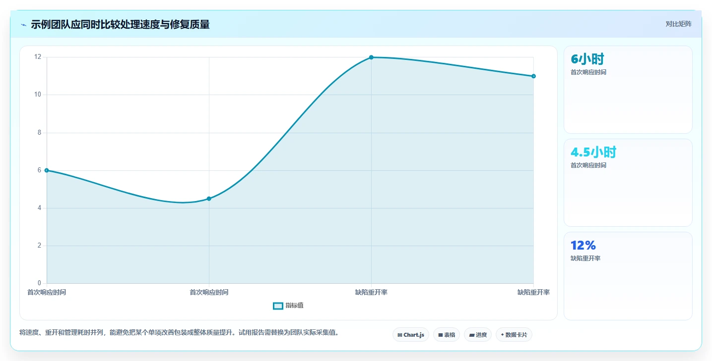Click the 4.5小时 metric value
This screenshot has width=712, height=361.
point(593,153)
